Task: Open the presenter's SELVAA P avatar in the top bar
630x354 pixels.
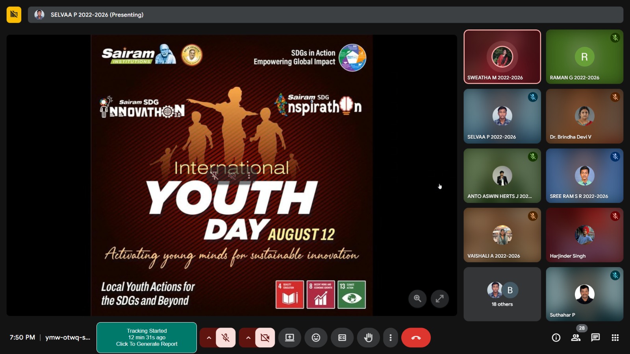Action: pyautogui.click(x=39, y=15)
